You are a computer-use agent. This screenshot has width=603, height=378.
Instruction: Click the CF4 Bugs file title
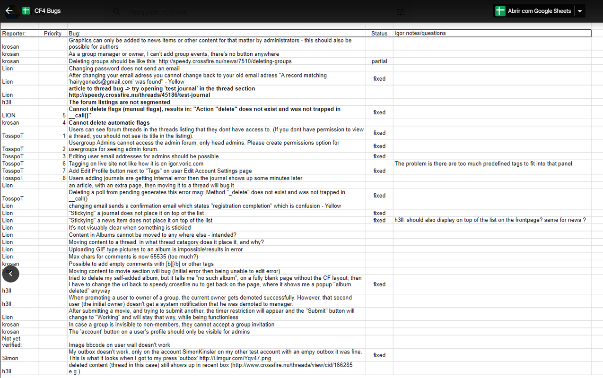click(47, 10)
